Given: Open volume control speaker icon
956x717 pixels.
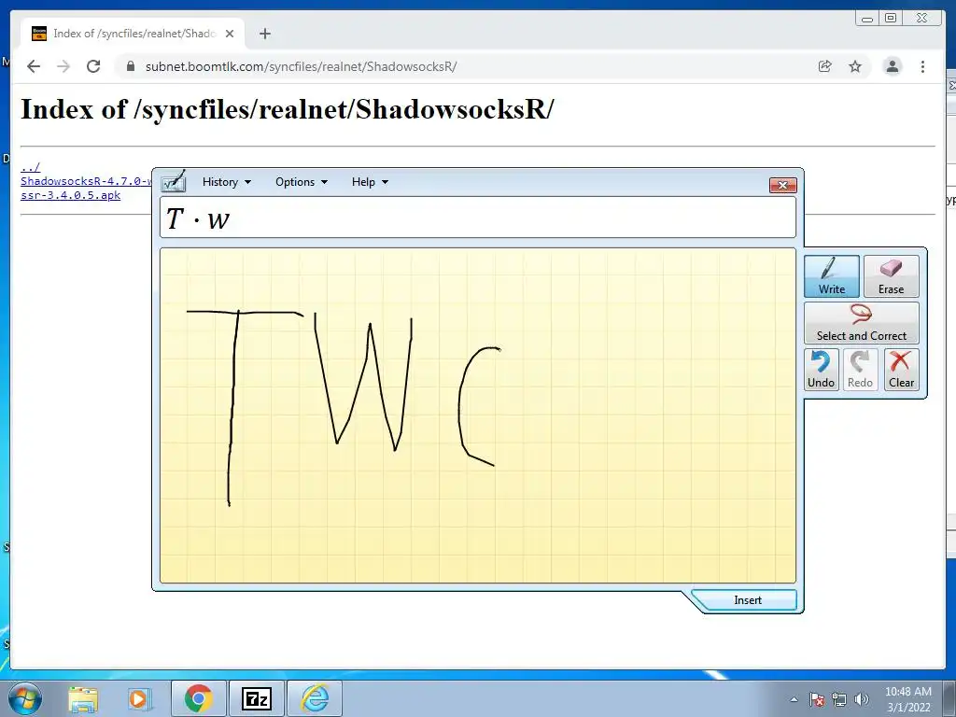Looking at the screenshot, I should 861,699.
